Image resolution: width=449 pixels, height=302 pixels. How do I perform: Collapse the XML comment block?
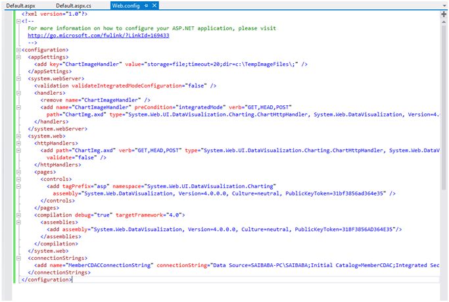pyautogui.click(x=18, y=21)
